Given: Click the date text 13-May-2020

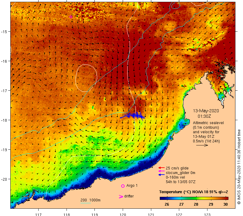Looking at the screenshot, I should click(206, 111).
